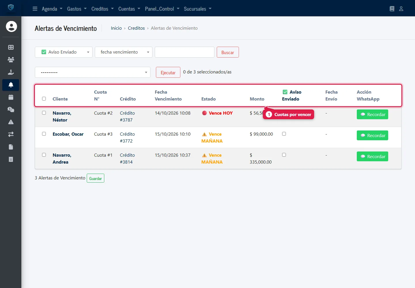This screenshot has height=288, width=415.
Task: Select the Escobar, Oscar row checkbox
Action: click(x=44, y=134)
